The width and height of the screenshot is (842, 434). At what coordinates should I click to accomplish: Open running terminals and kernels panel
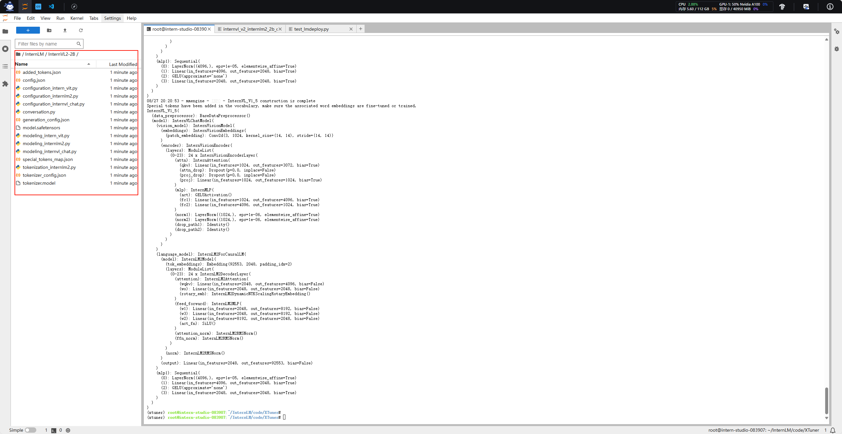pos(5,49)
